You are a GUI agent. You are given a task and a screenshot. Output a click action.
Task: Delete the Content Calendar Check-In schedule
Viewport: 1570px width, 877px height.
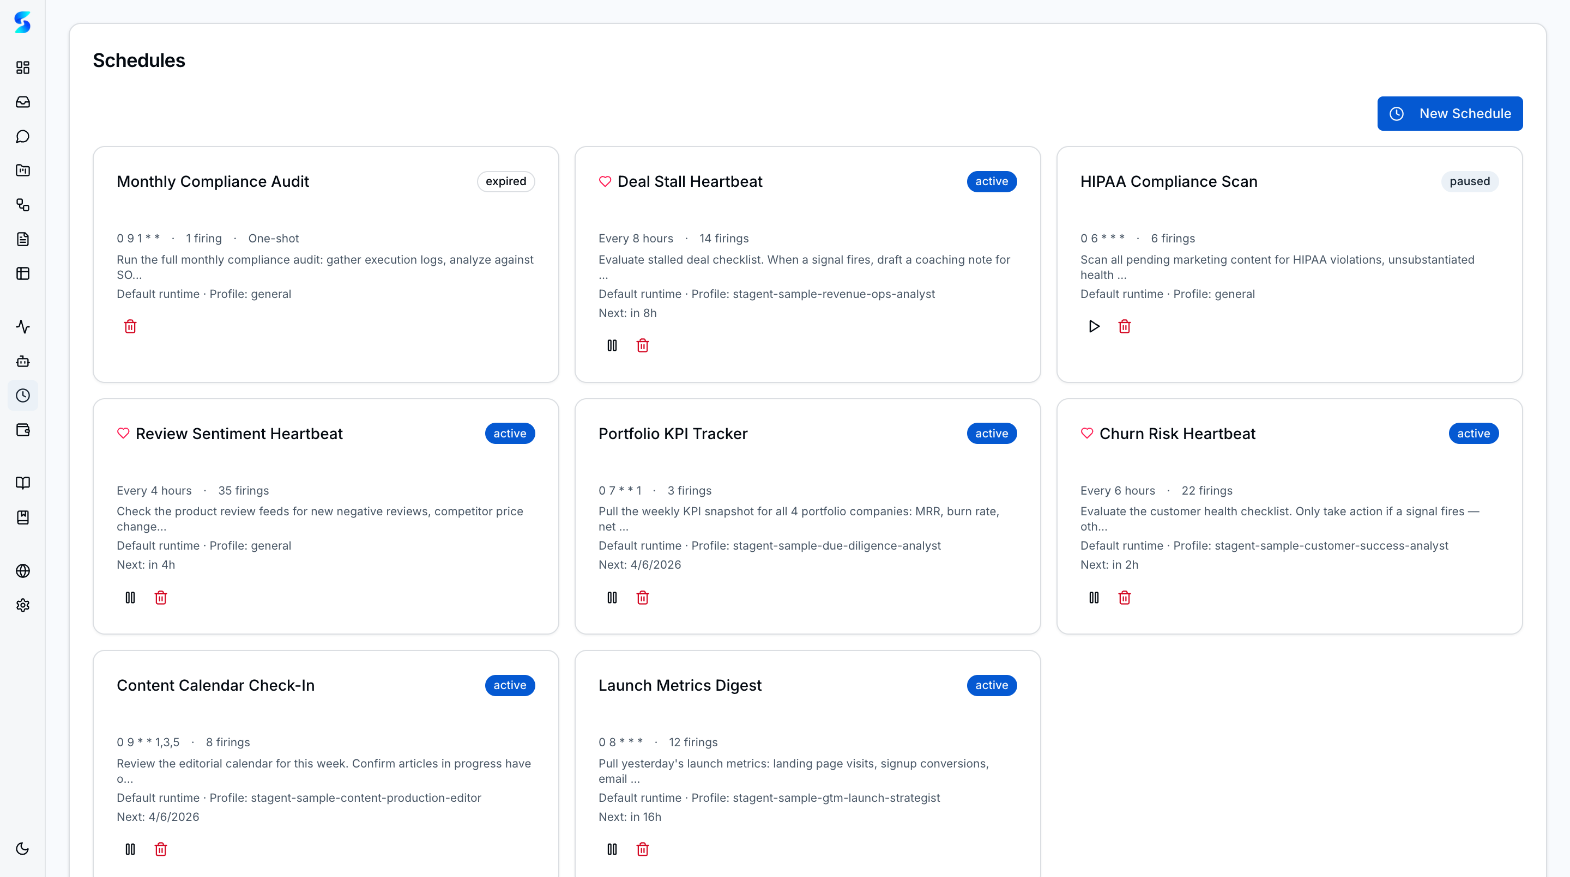(161, 849)
